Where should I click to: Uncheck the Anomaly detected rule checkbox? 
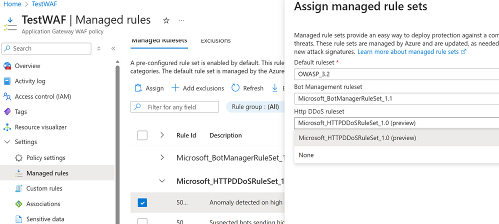[142, 202]
